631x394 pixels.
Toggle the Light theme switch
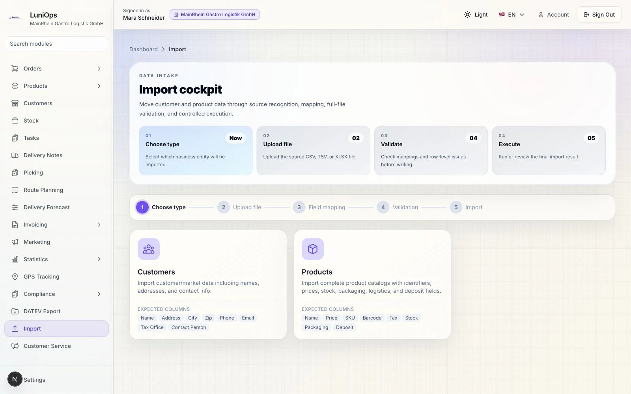tap(476, 15)
